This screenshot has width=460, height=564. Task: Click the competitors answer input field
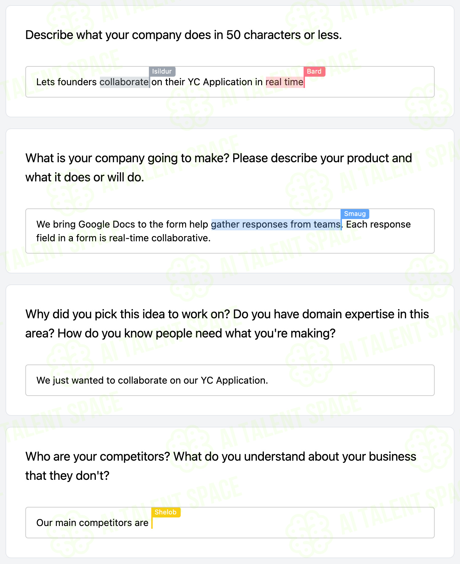coord(230,523)
